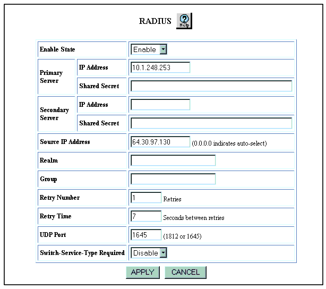This screenshot has width=326, height=289.
Task: Click the Retry Number label
Action: pyautogui.click(x=59, y=198)
